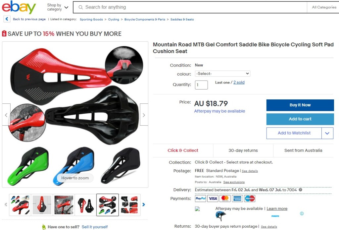The width and height of the screenshot is (339, 230).
Task: Expand Shop by category menu
Action: click(58, 7)
